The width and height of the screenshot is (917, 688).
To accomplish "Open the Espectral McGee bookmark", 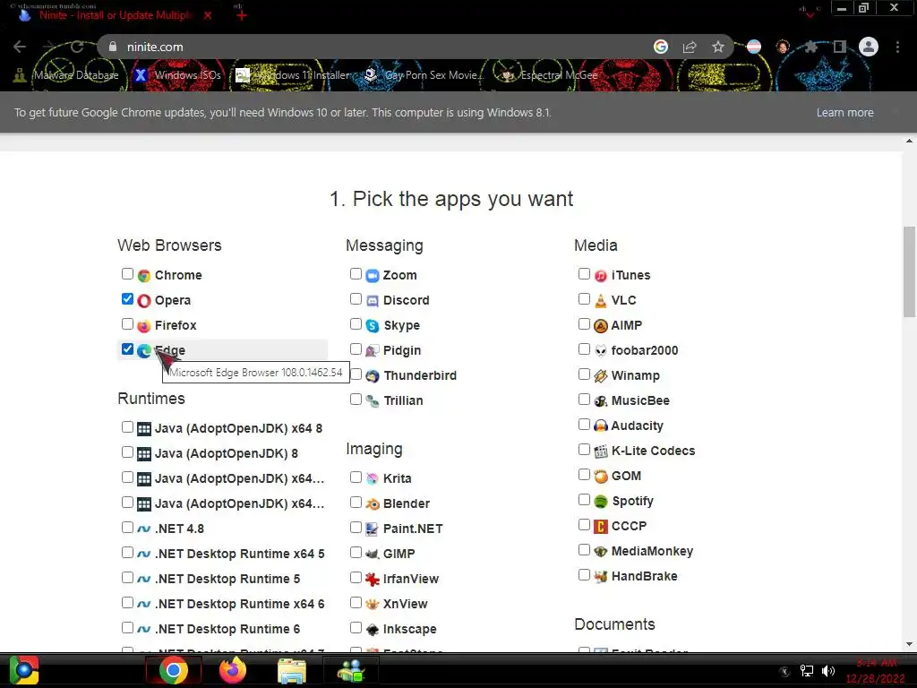I will click(550, 75).
